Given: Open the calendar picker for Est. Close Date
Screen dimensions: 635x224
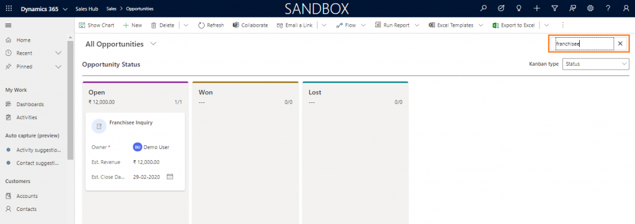Looking at the screenshot, I should tap(170, 177).
